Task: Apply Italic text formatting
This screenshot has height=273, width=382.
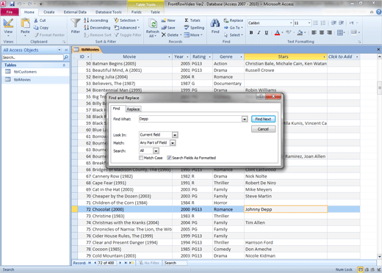Action: (259, 32)
